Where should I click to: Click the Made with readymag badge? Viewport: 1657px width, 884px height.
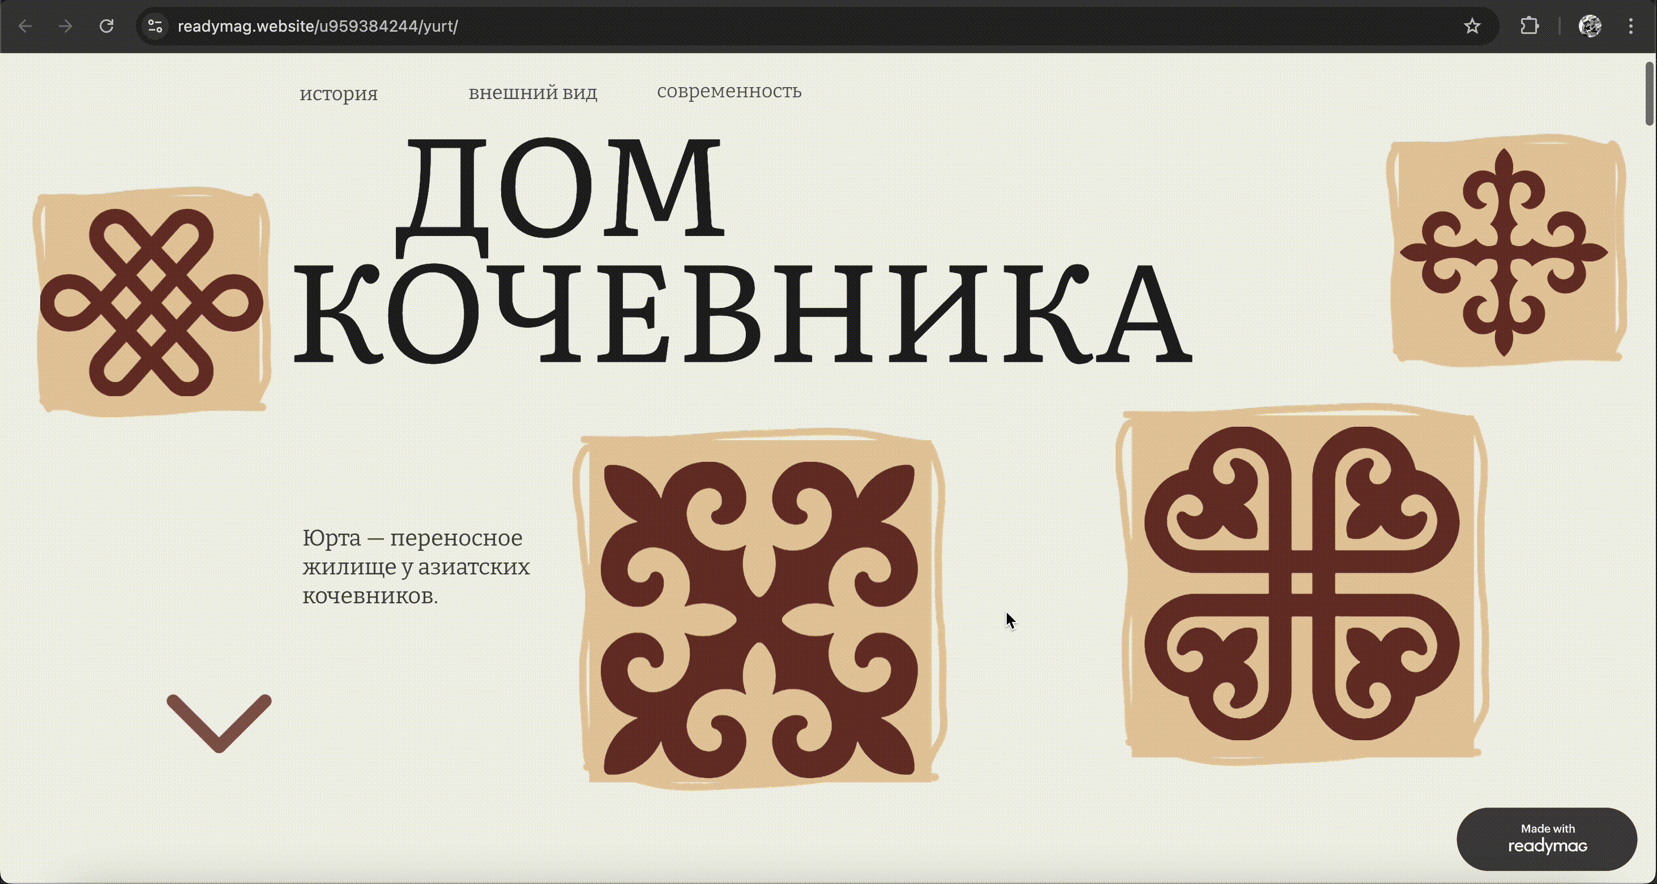tap(1547, 838)
